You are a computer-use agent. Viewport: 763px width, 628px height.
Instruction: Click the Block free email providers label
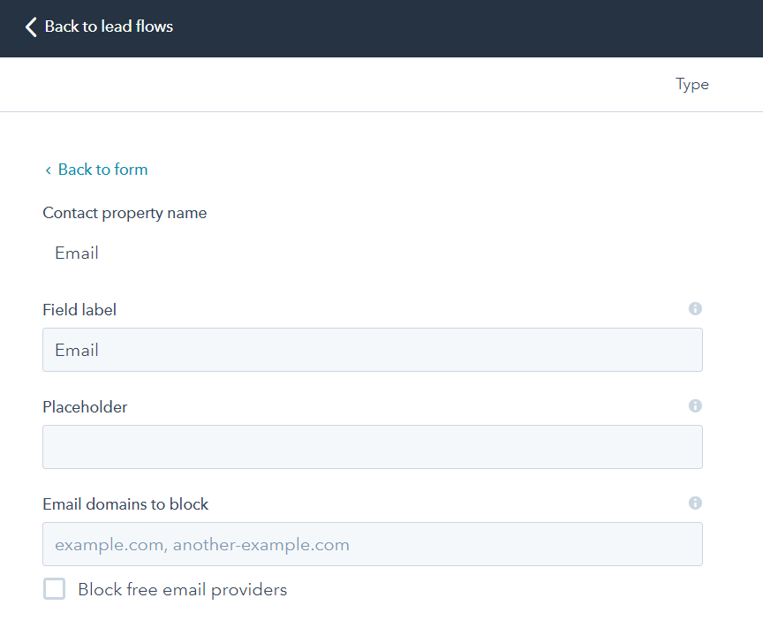[182, 589]
